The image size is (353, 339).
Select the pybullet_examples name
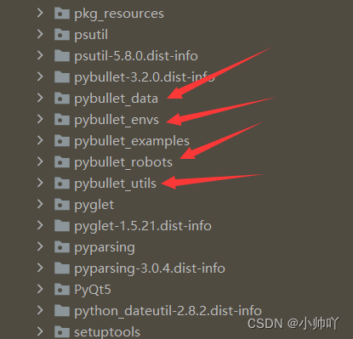coord(132,141)
